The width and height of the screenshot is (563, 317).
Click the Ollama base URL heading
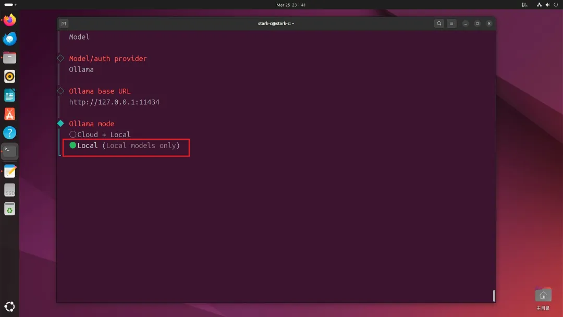pyautogui.click(x=100, y=91)
